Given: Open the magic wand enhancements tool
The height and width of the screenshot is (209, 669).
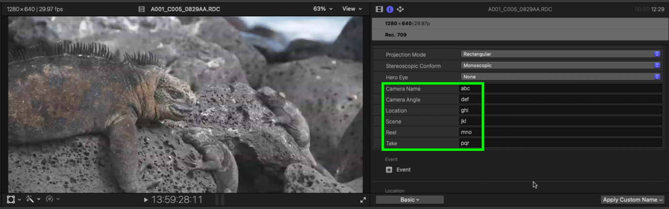Looking at the screenshot, I should pos(30,199).
